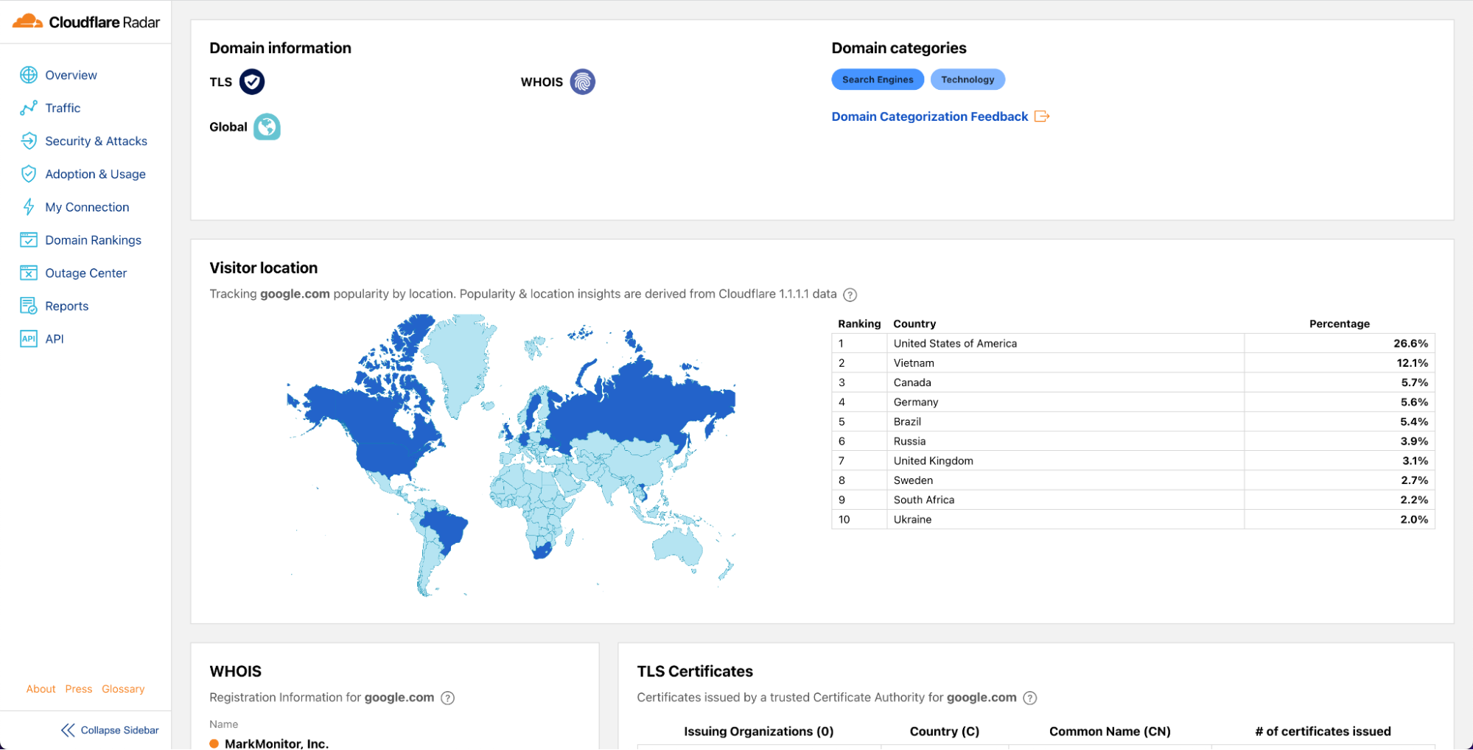1473x750 pixels.
Task: Click the TLS checkmark badge icon
Action: [252, 82]
